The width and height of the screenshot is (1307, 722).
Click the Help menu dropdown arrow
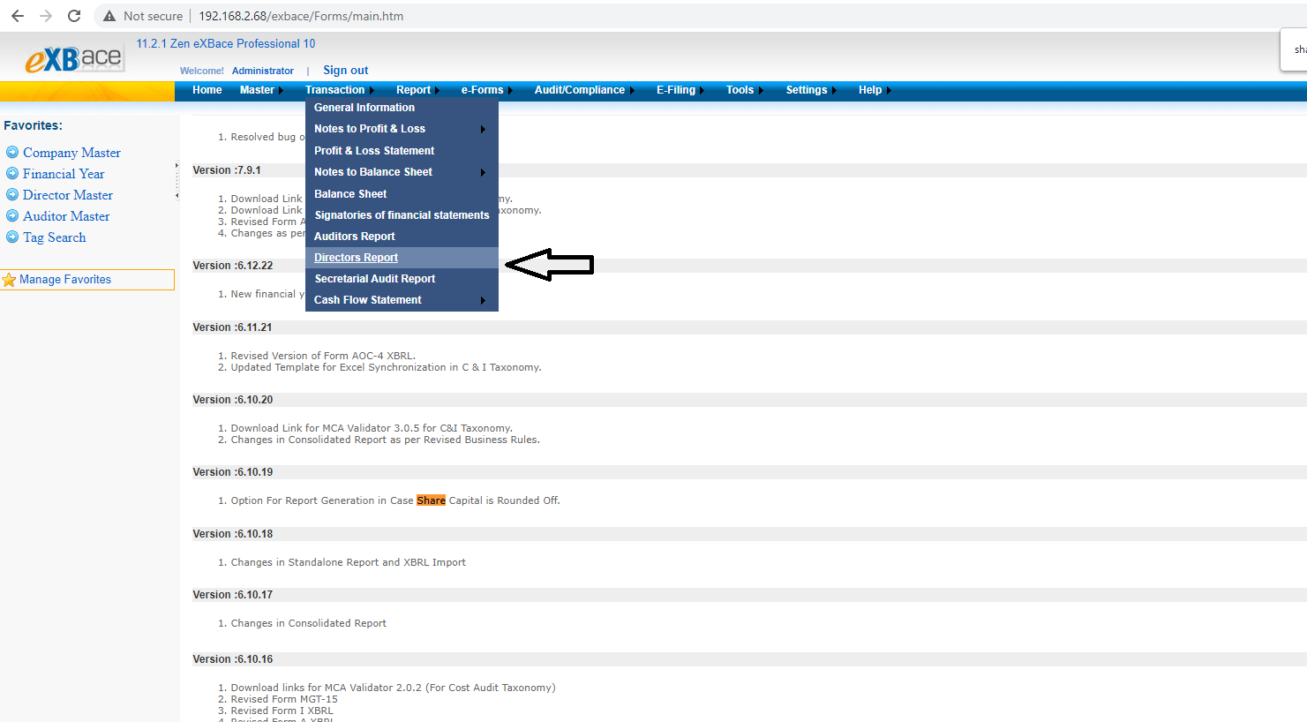click(889, 91)
